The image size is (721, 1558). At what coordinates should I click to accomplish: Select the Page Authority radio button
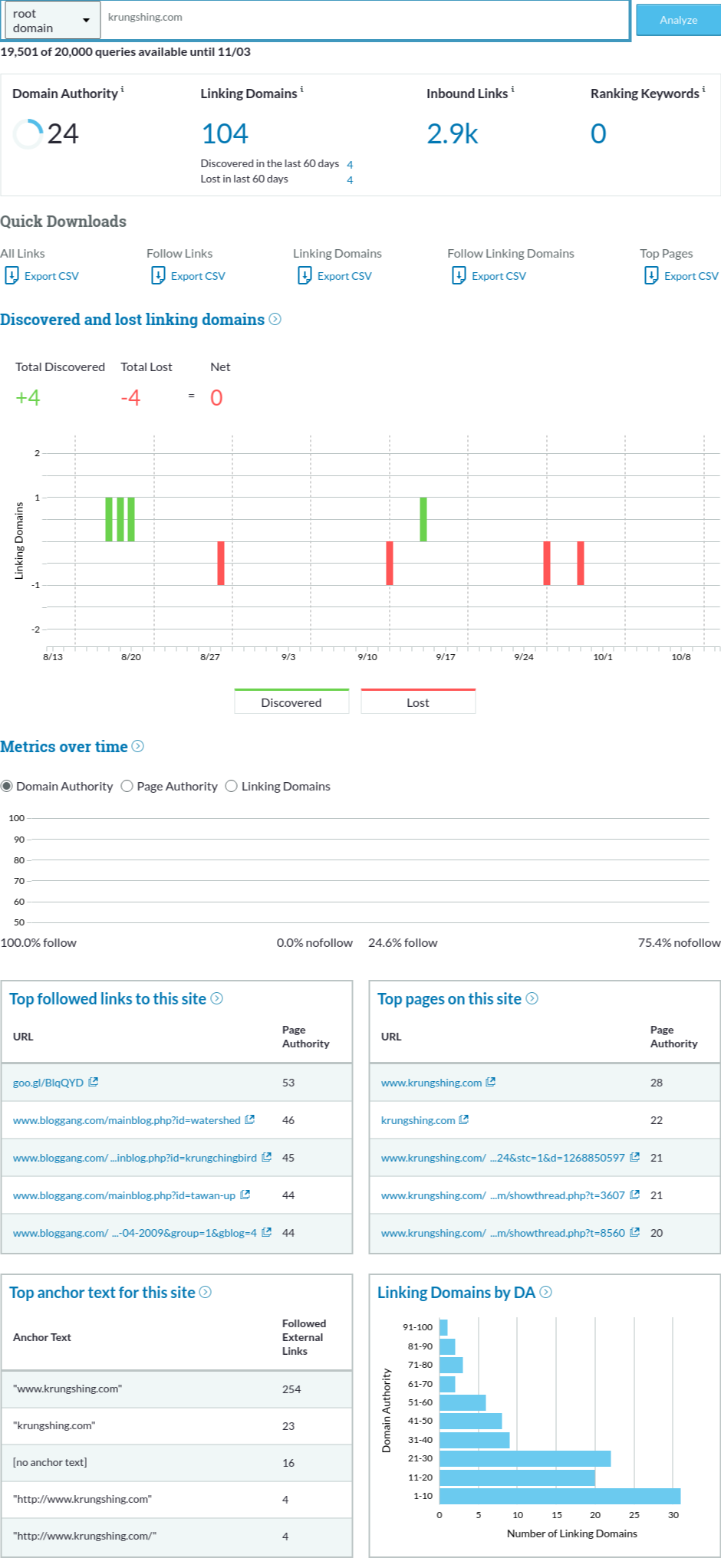pos(127,786)
